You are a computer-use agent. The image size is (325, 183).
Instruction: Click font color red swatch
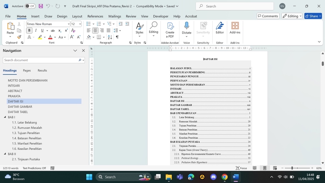coord(50,37)
